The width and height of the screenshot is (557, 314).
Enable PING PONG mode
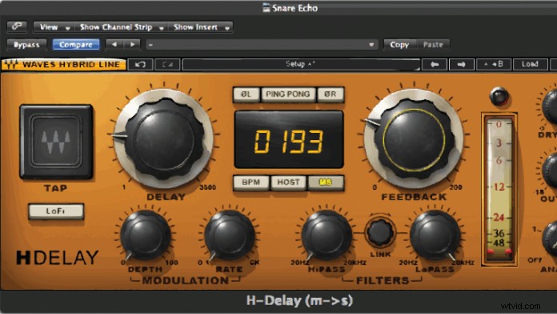(x=288, y=95)
